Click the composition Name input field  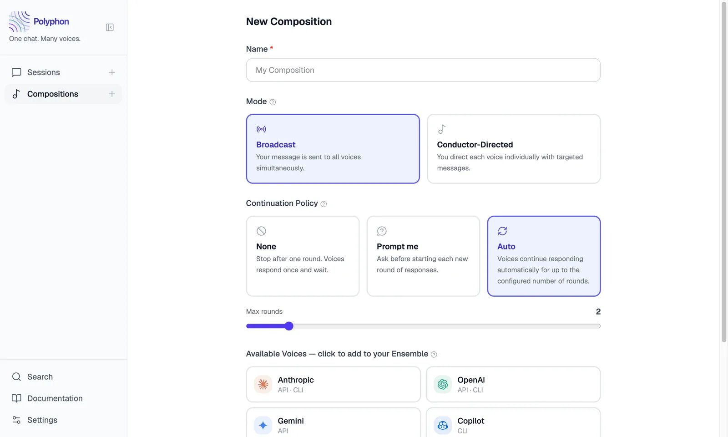point(423,70)
